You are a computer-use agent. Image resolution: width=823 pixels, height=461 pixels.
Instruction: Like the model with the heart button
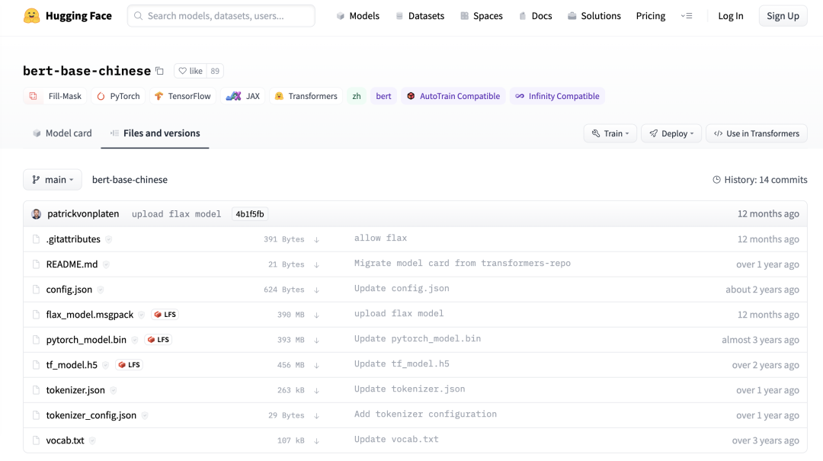(x=190, y=71)
